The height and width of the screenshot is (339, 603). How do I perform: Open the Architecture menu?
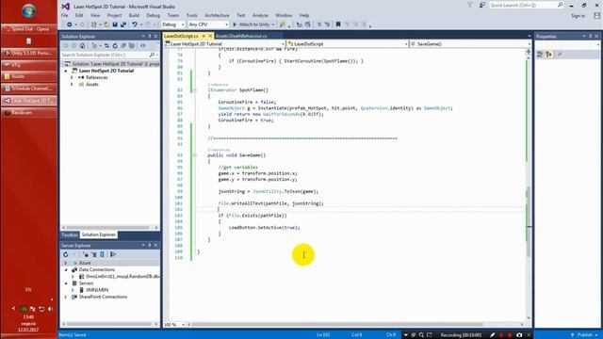point(217,15)
